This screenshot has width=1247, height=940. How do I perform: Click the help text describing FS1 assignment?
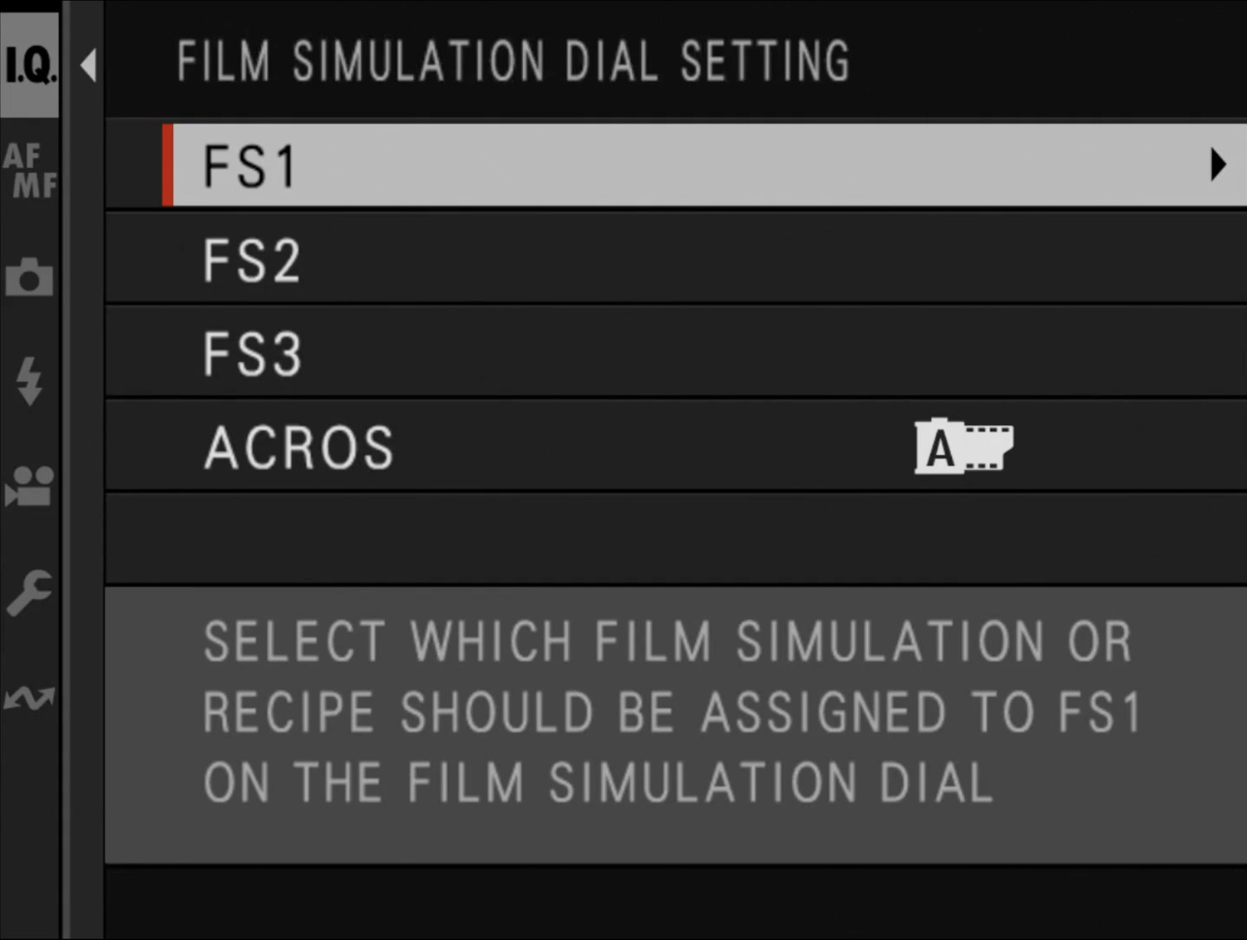click(665, 711)
